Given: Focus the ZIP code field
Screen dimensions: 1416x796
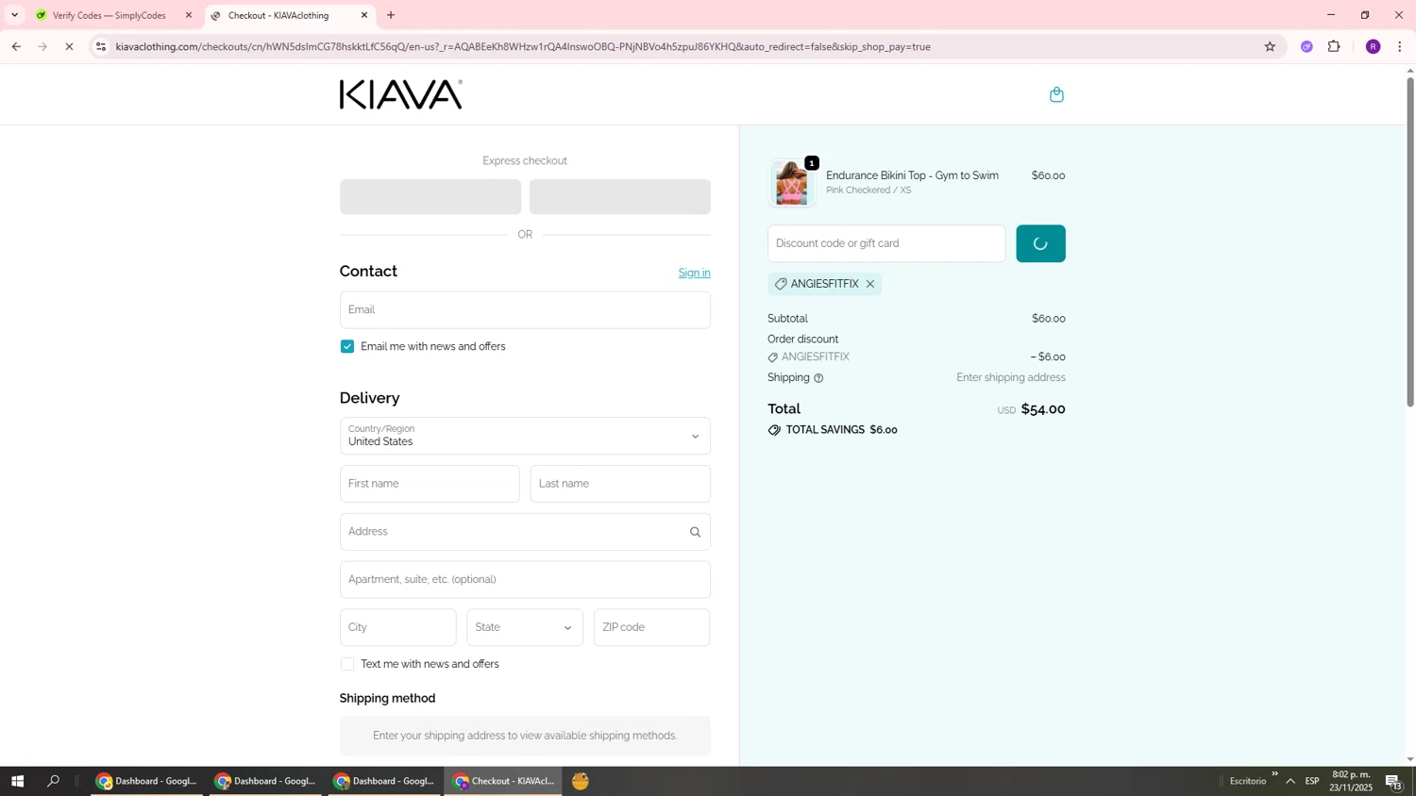Looking at the screenshot, I should click(651, 628).
